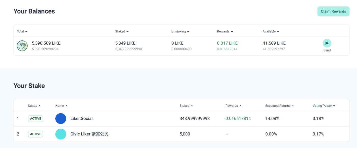Click the Your Balances heading
This screenshot has height=148, width=357.
point(34,11)
